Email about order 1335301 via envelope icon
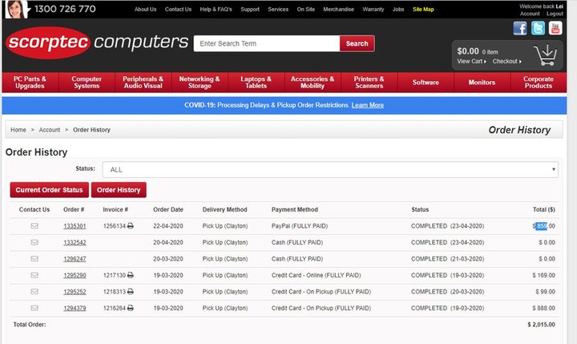Screen dimensions: 577x344 coord(34,226)
